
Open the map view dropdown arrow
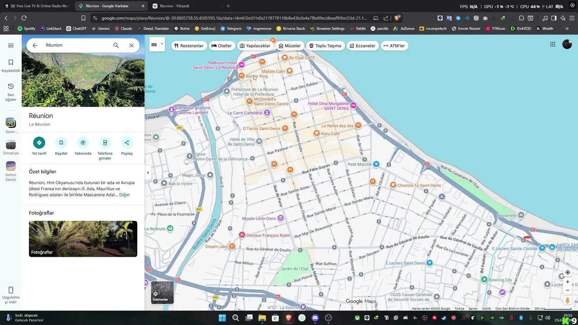pyautogui.click(x=162, y=44)
